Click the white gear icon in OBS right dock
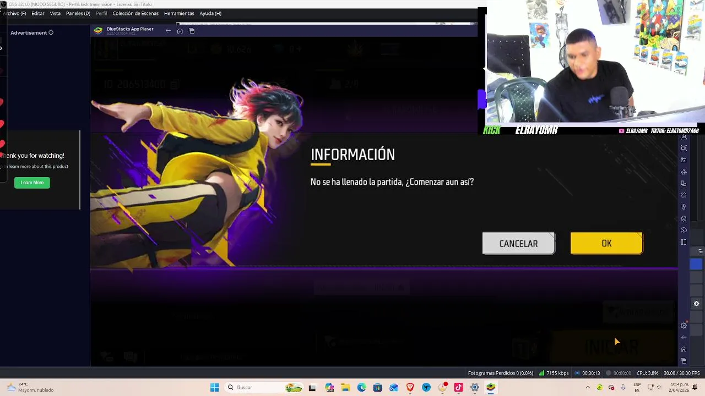The image size is (705, 396). tap(696, 304)
